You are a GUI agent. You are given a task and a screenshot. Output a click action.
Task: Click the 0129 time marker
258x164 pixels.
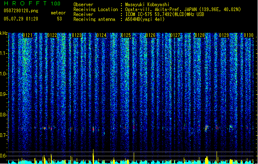click(x=224, y=35)
